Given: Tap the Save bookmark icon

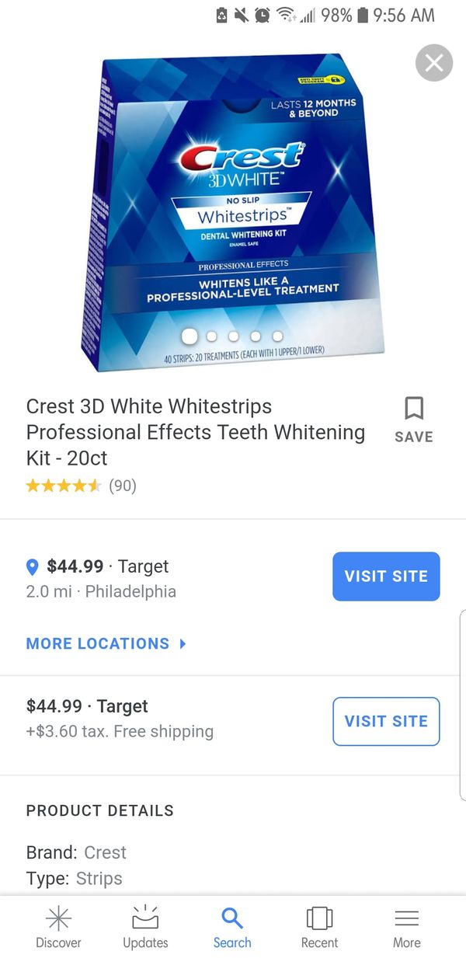Looking at the screenshot, I should click(414, 409).
